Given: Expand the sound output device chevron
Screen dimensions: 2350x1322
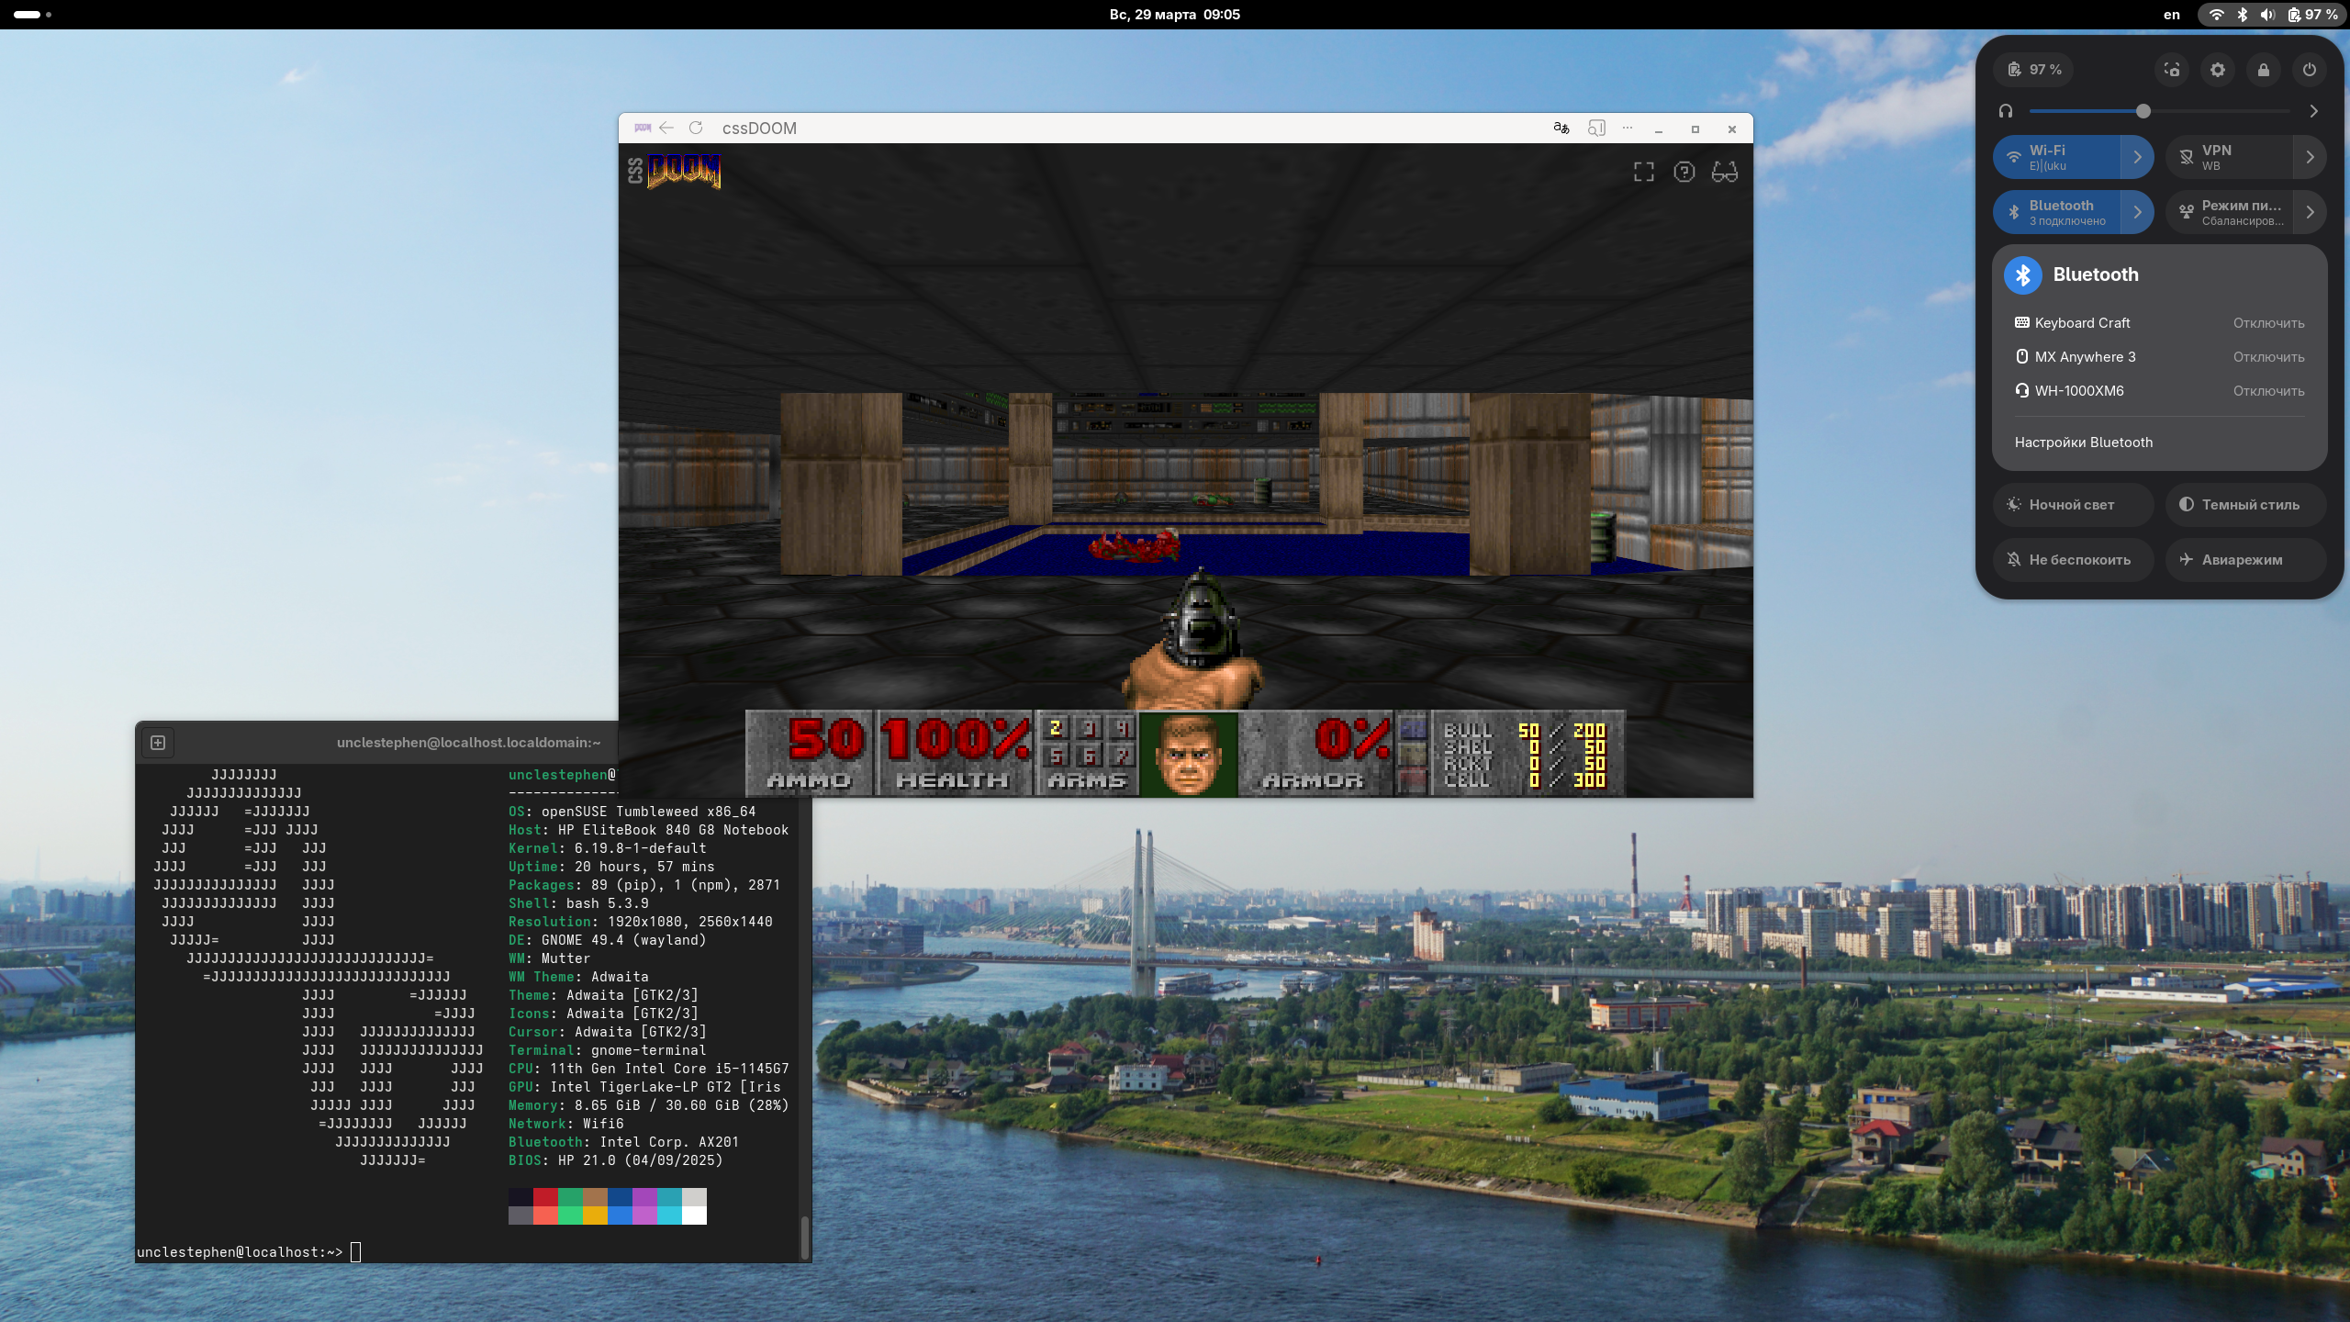Looking at the screenshot, I should click(x=2313, y=111).
